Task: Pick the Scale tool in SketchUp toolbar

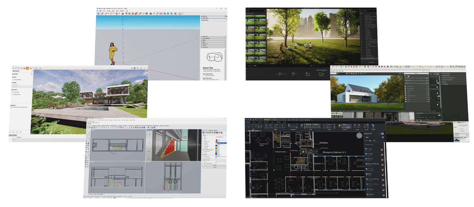Action: (136, 14)
